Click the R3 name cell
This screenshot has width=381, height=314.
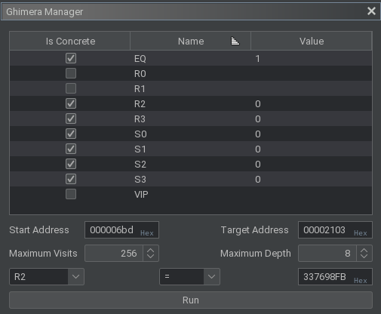point(190,119)
